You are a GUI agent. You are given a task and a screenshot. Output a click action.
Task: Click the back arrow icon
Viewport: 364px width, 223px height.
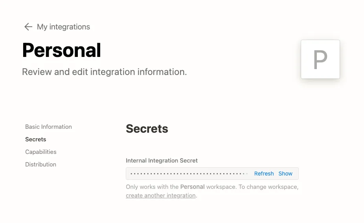[x=28, y=27]
